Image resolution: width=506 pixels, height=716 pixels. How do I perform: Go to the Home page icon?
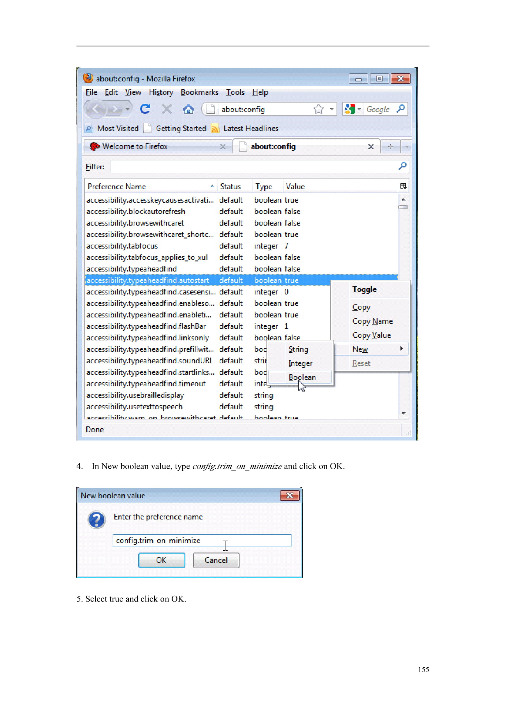pyautogui.click(x=188, y=109)
